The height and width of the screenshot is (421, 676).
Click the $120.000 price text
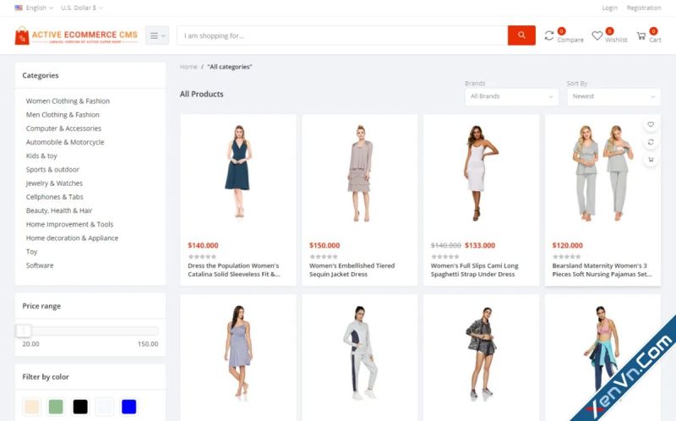pyautogui.click(x=567, y=245)
